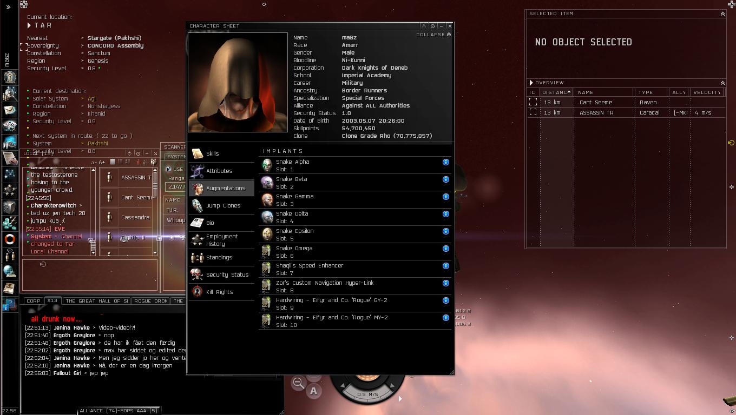Screen dimensions: 736x415
Task: Sort Overview by the Velocity column
Action: click(x=707, y=92)
